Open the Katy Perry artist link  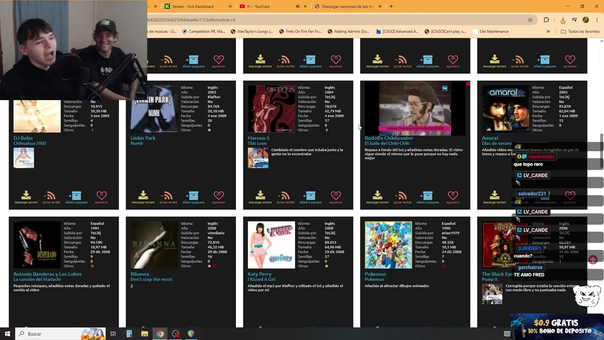[260, 274]
